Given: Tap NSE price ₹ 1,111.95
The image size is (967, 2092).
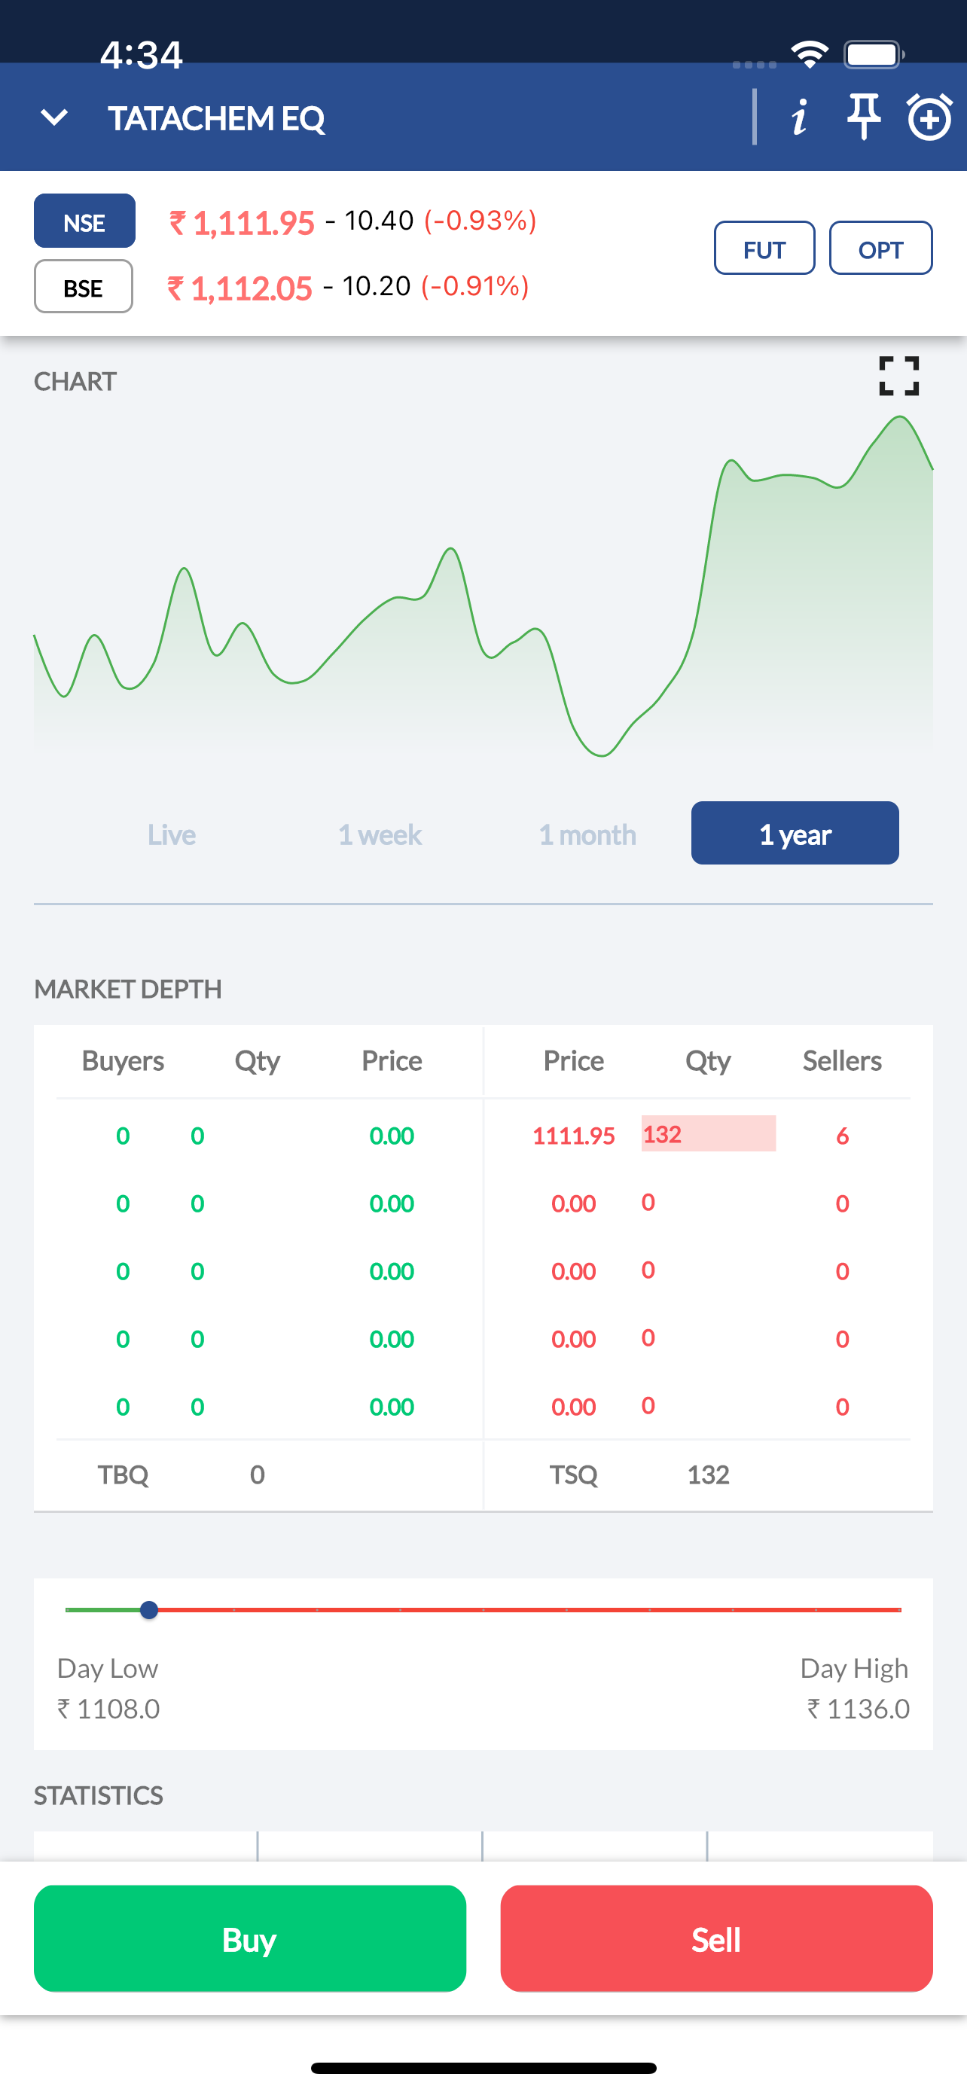Looking at the screenshot, I should point(242,222).
